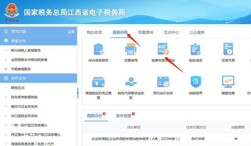Open 主附税联合申报纳税套餐
Viewport: 251px width, 146px height.
point(29,60)
